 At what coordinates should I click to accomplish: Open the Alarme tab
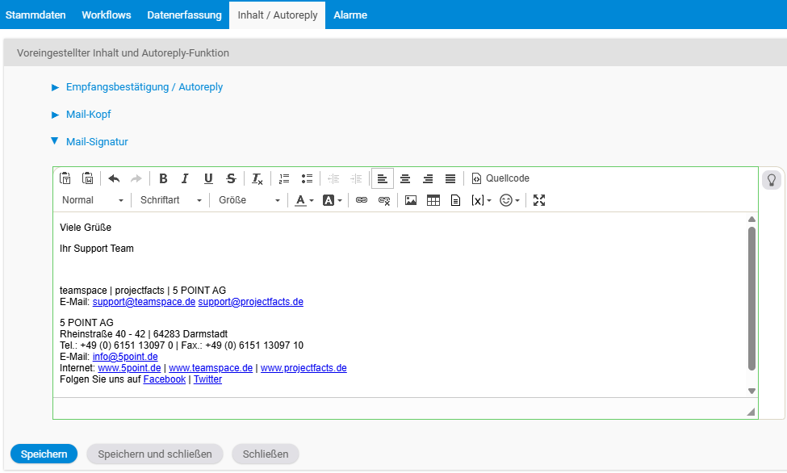coord(350,15)
